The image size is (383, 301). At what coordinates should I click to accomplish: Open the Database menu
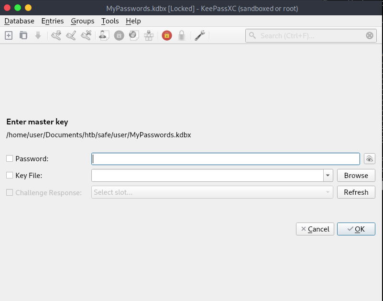(x=19, y=21)
